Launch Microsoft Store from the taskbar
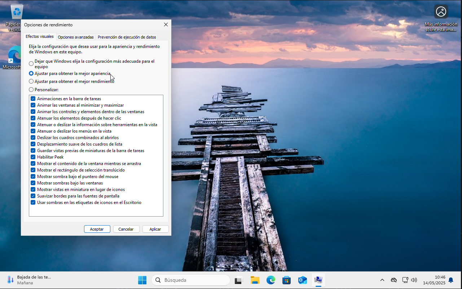 point(287,280)
